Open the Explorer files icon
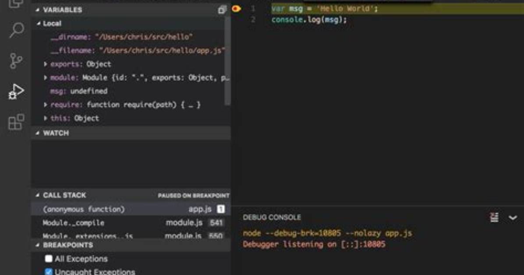The width and height of the screenshot is (524, 275). point(16,4)
